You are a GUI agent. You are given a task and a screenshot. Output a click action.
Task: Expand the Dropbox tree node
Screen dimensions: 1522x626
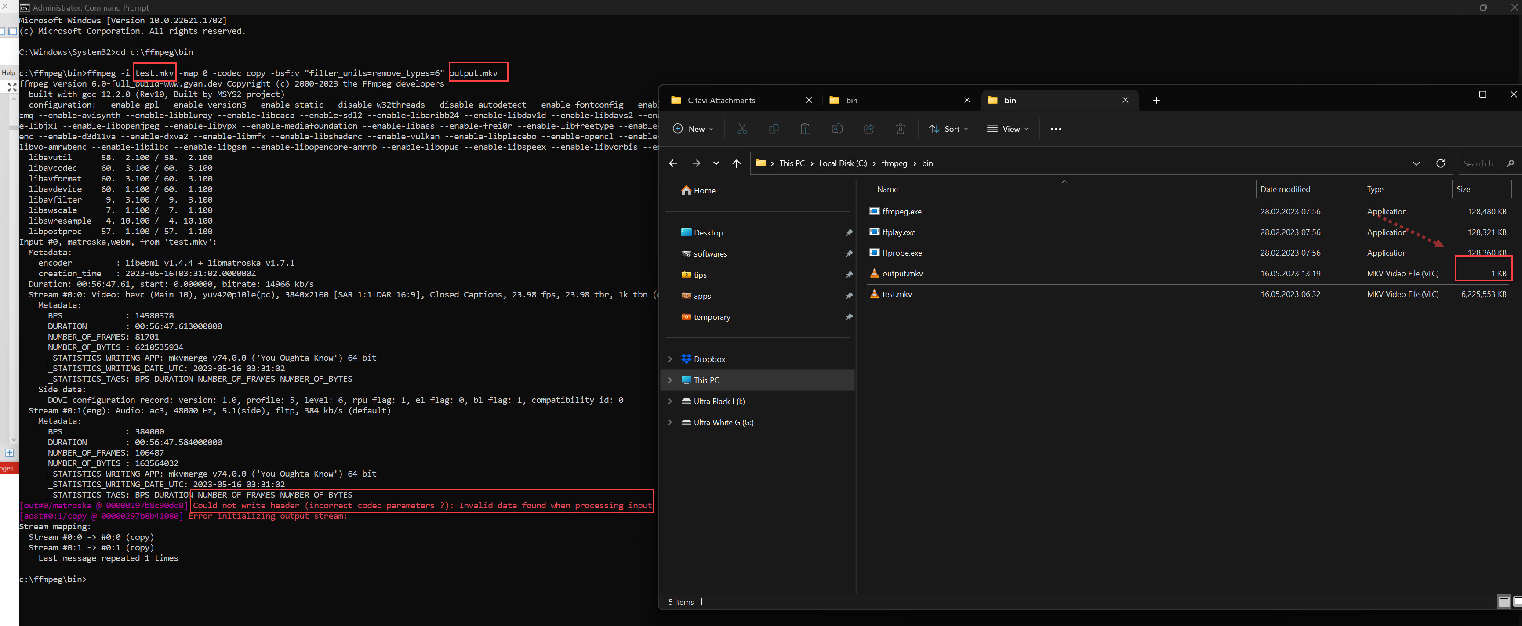click(x=670, y=359)
